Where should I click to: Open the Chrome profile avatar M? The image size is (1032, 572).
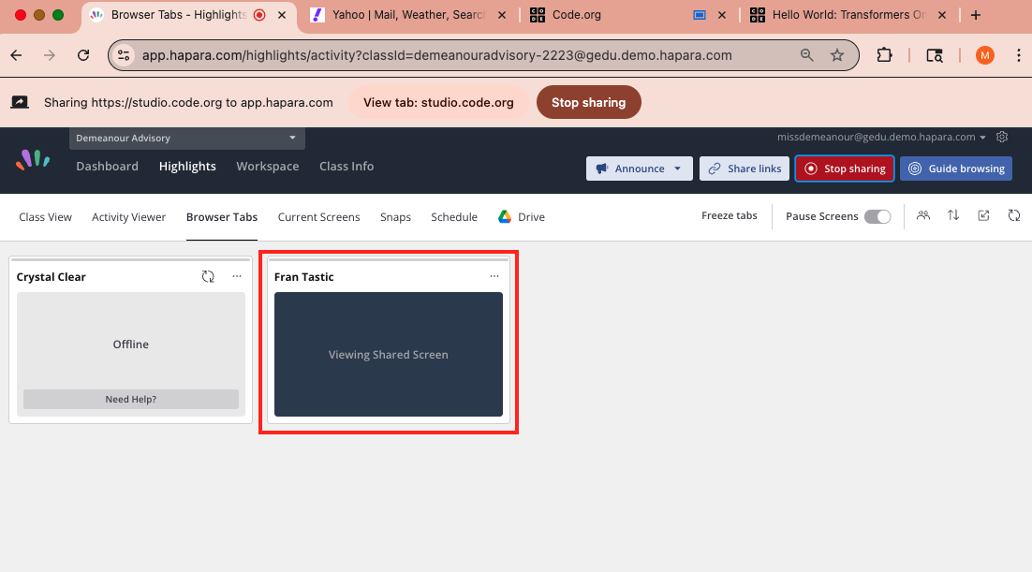coord(984,55)
